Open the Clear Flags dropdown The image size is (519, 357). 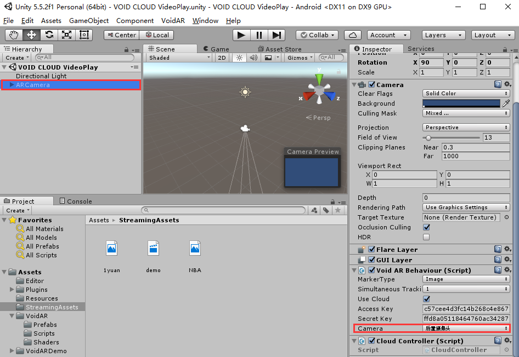click(x=466, y=94)
